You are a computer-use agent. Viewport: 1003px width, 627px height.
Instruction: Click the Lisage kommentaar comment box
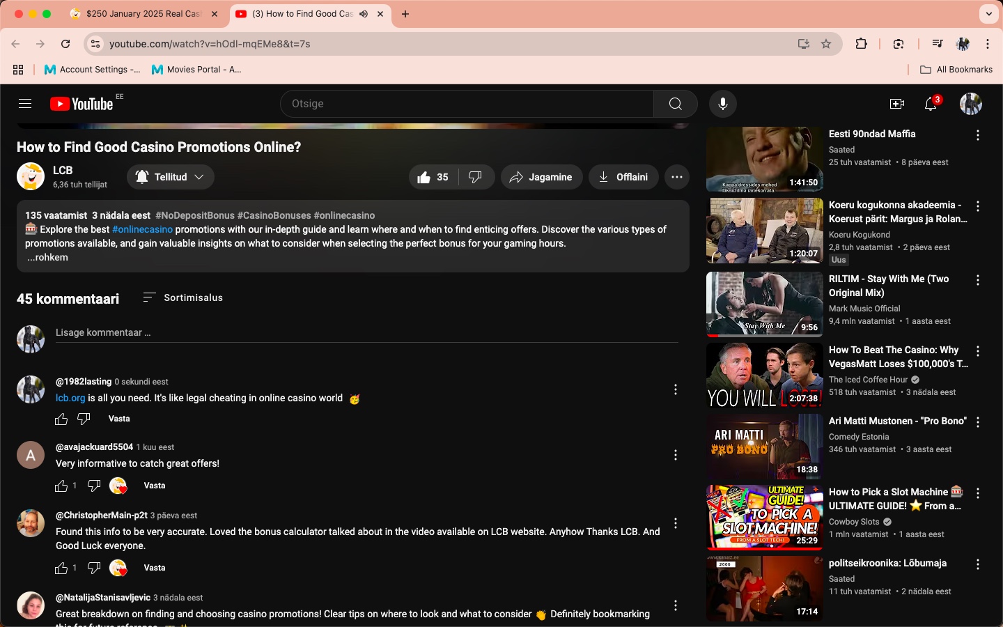367,333
